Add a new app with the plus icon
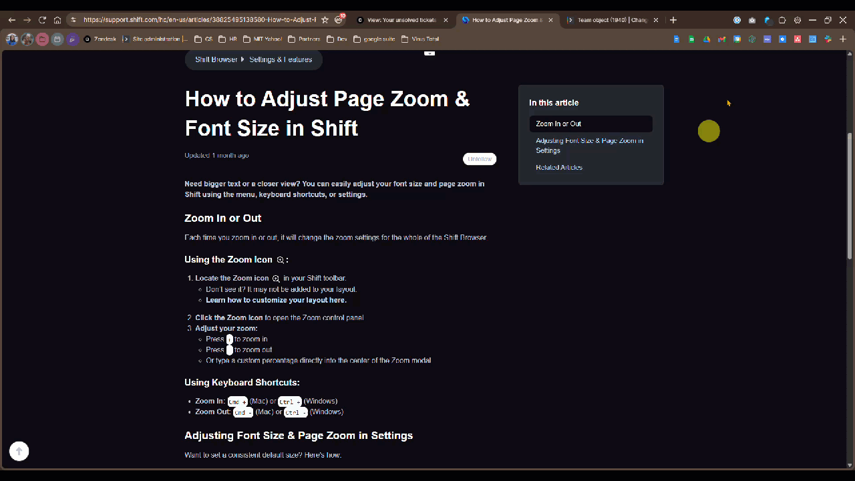Image resolution: width=855 pixels, height=481 pixels. pyautogui.click(x=843, y=39)
